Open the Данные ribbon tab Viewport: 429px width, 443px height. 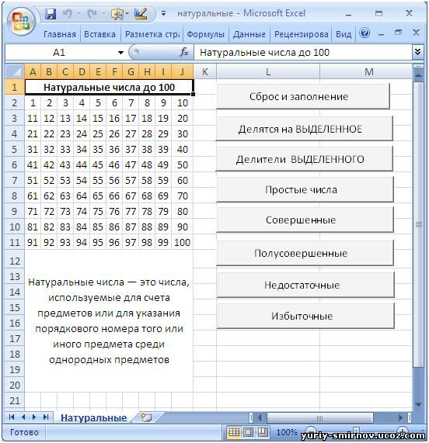click(x=249, y=34)
